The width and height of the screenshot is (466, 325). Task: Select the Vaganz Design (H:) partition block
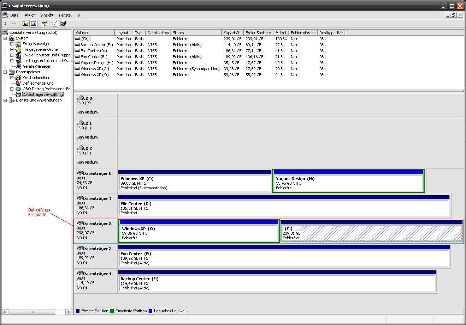[x=348, y=181]
